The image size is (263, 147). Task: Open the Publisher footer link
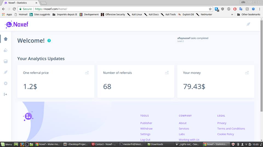pyautogui.click(x=146, y=123)
